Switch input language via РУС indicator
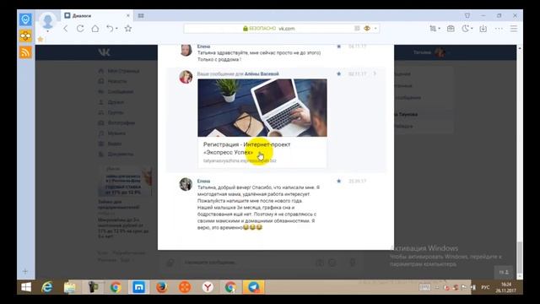 pos(485,287)
